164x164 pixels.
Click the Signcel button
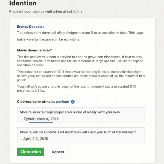(x=58, y=152)
